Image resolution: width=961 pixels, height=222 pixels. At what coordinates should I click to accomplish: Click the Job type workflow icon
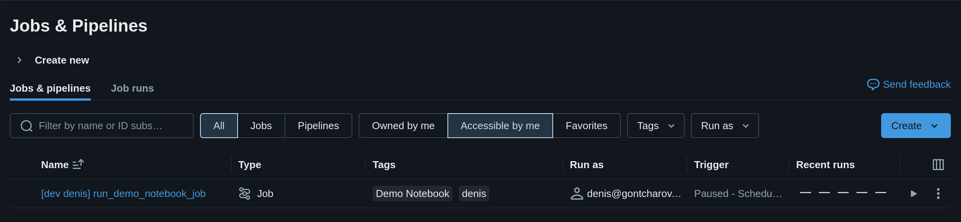[x=245, y=194]
